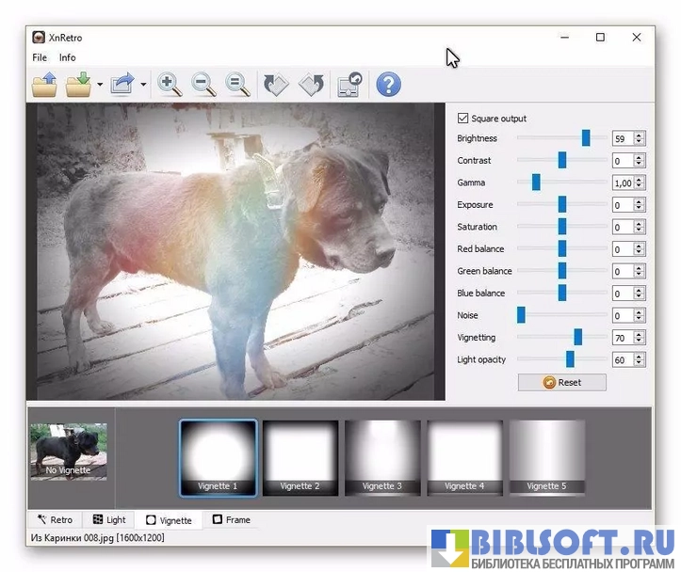This screenshot has height=572, width=681.
Task: Click the Open file folder icon
Action: click(x=44, y=85)
